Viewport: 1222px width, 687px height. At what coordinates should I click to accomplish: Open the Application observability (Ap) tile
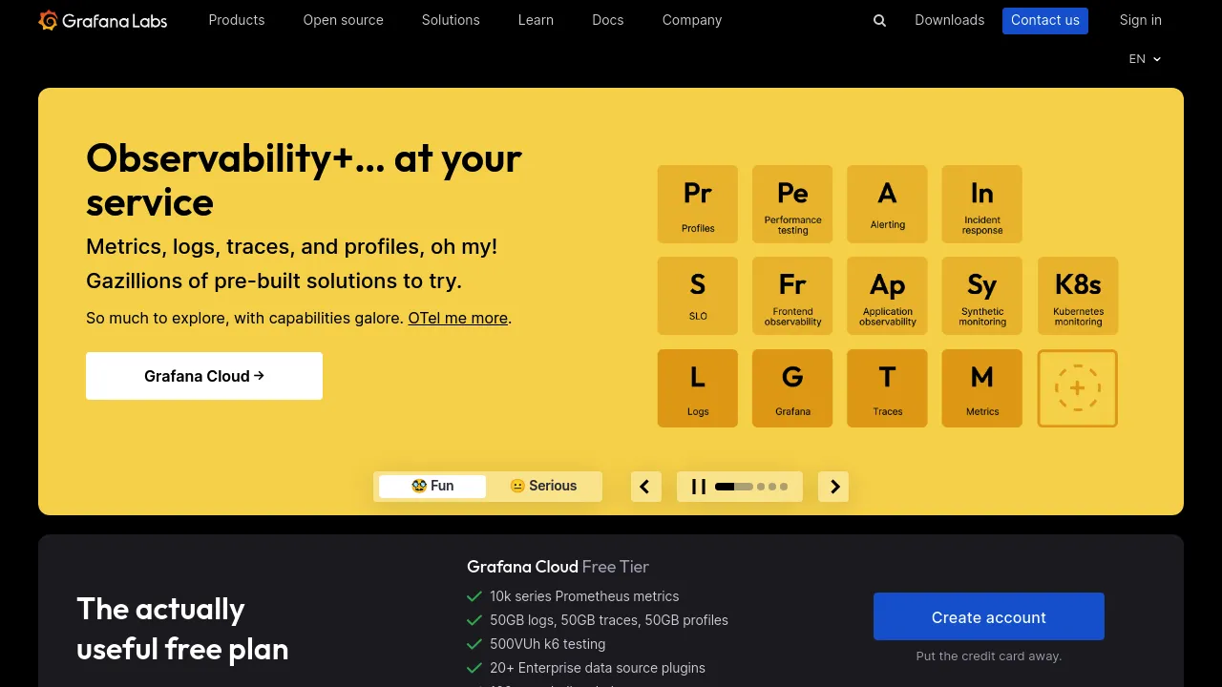(x=887, y=296)
